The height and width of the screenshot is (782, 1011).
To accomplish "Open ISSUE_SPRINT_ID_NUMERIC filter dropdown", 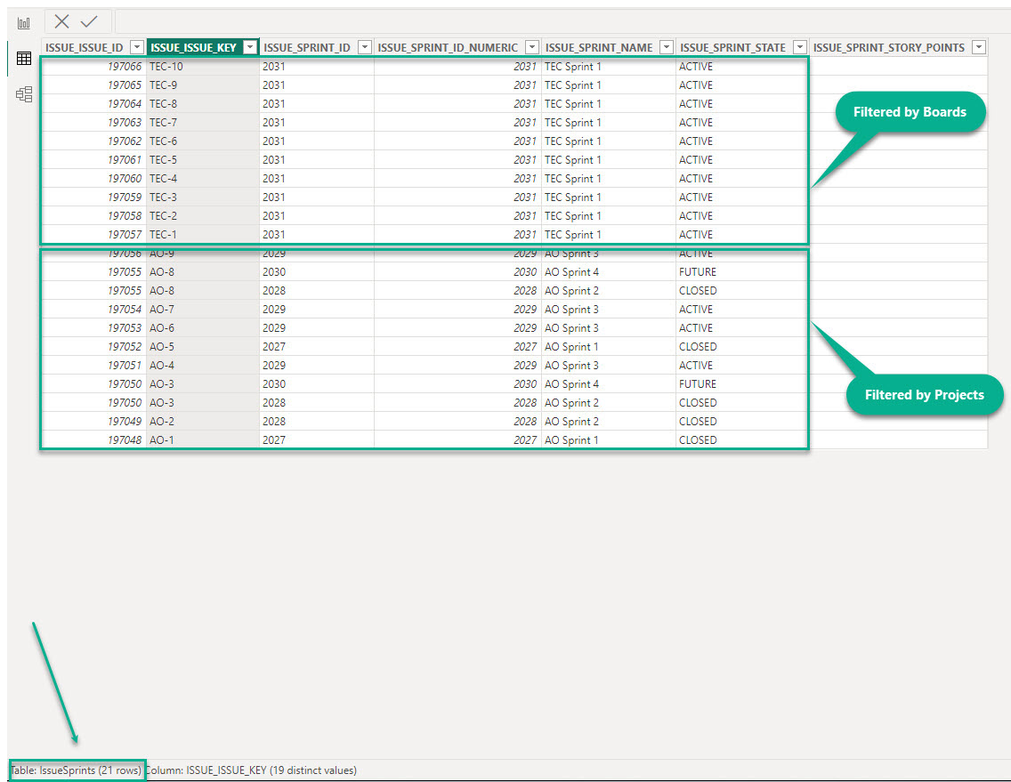I will (531, 48).
